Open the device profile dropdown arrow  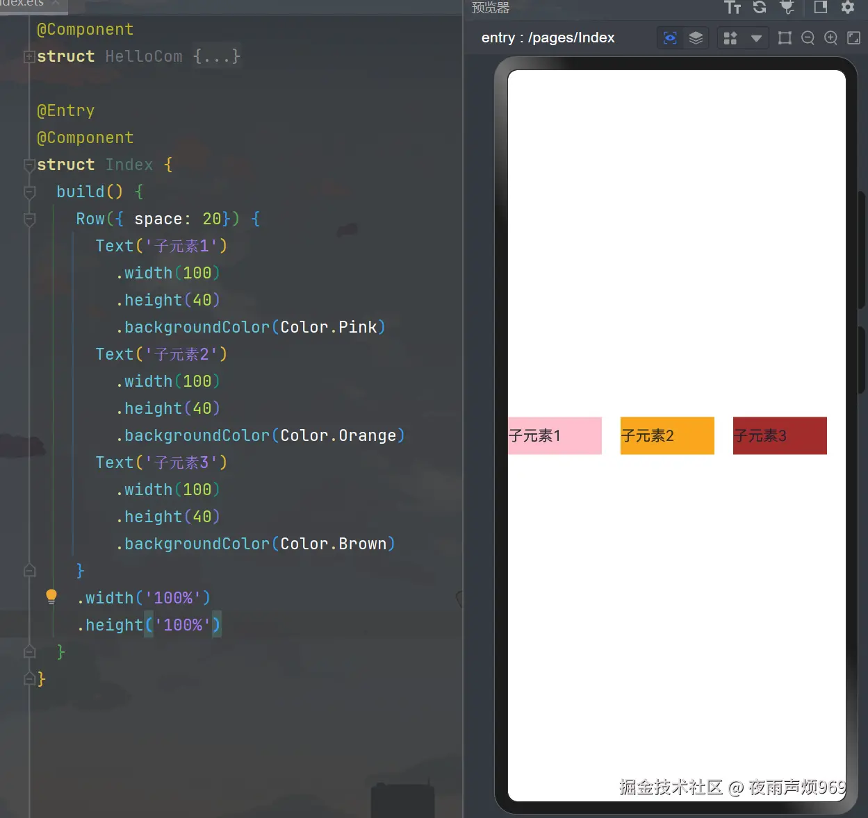coord(756,38)
